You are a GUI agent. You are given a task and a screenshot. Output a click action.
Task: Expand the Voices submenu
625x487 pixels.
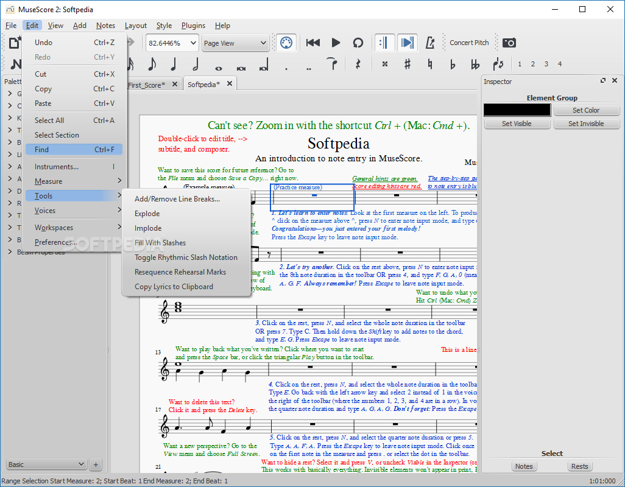[x=74, y=211]
